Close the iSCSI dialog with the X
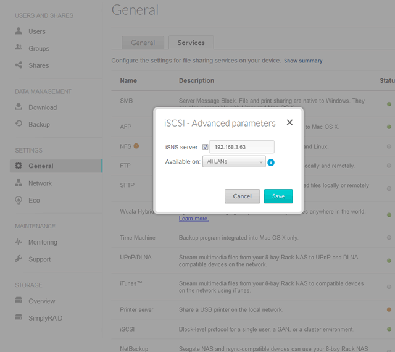395x352 pixels. click(289, 122)
